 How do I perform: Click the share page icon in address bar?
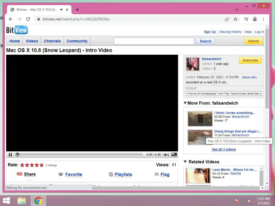[227, 19]
